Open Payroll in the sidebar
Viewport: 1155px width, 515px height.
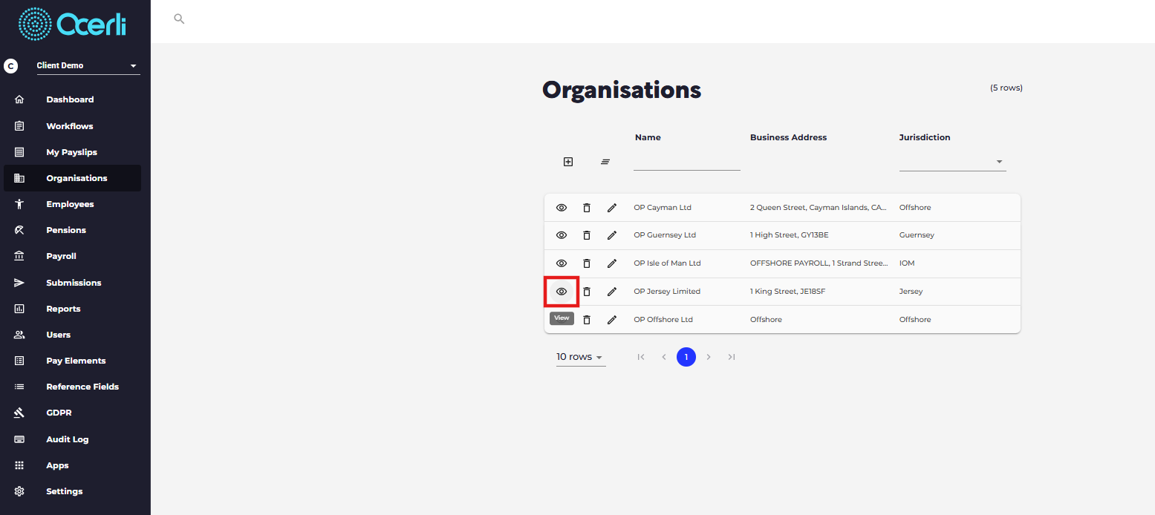click(x=71, y=256)
